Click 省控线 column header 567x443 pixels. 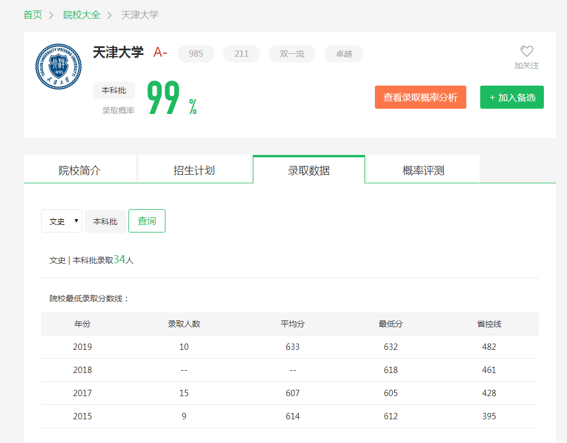tap(489, 324)
